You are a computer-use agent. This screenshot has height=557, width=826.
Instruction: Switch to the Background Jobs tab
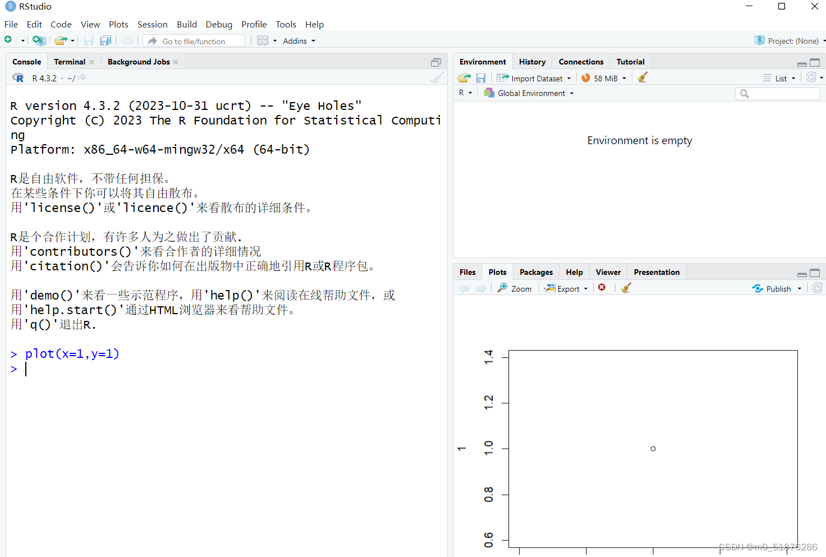(x=139, y=62)
